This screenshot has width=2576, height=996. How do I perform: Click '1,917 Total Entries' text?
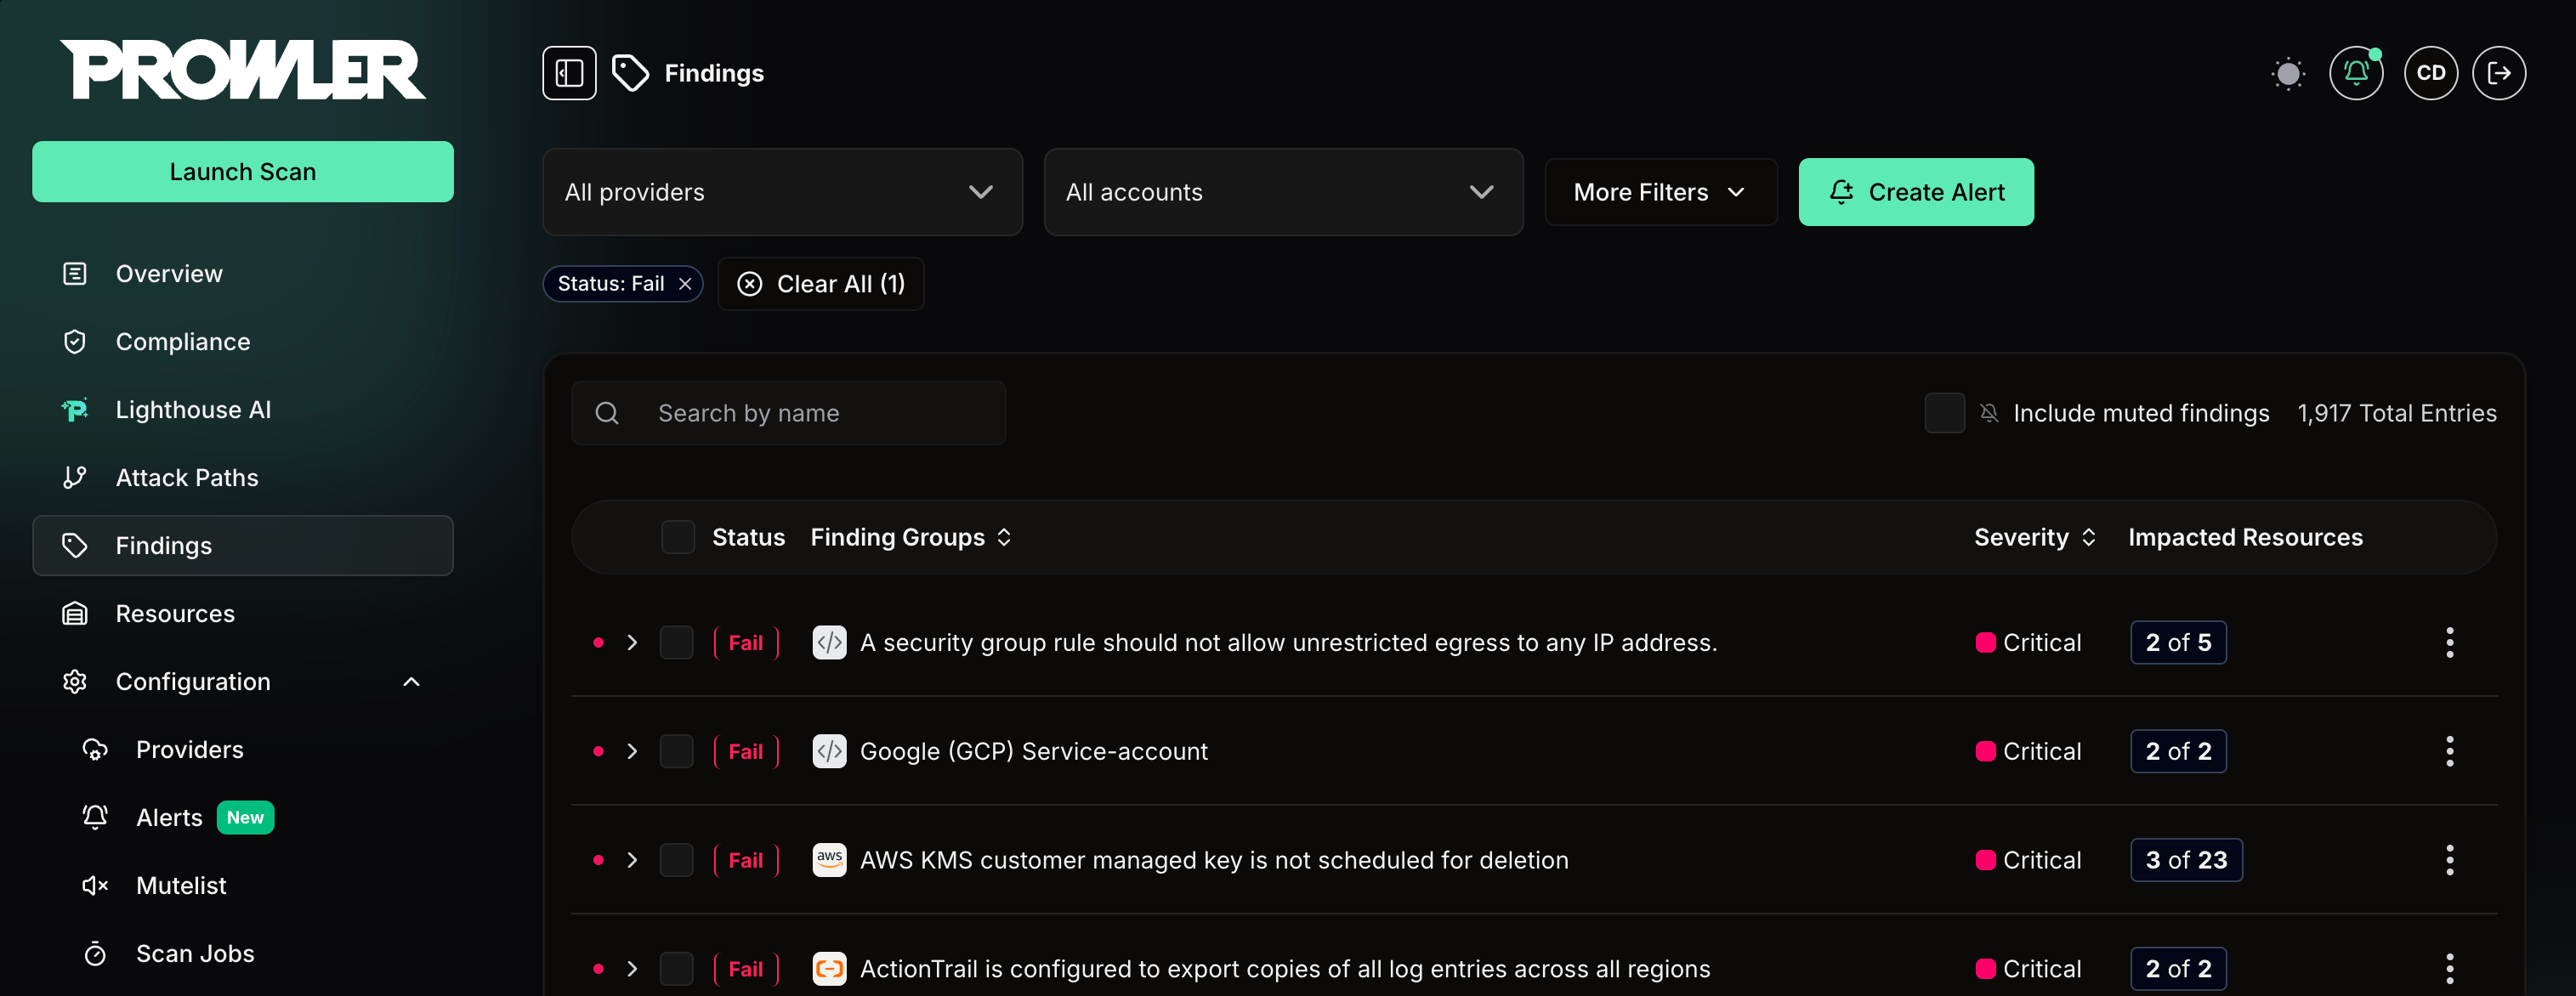tap(2396, 413)
